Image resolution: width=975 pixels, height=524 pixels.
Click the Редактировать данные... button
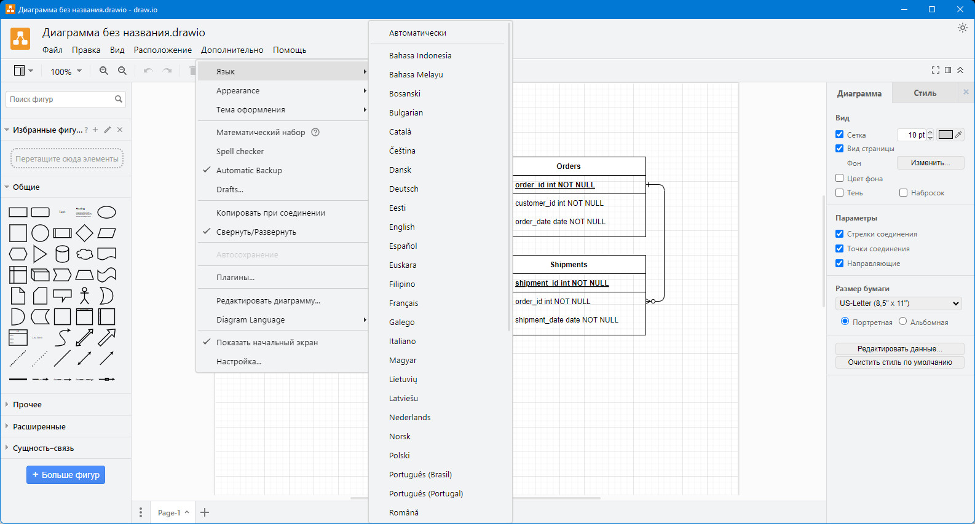[x=900, y=348]
